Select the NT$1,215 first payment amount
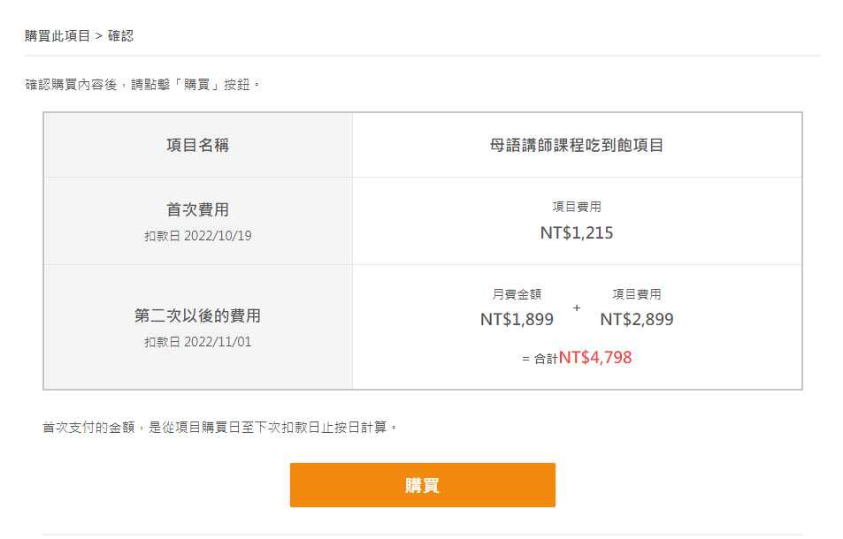Screen dimensions: 843x539 pyautogui.click(x=576, y=233)
